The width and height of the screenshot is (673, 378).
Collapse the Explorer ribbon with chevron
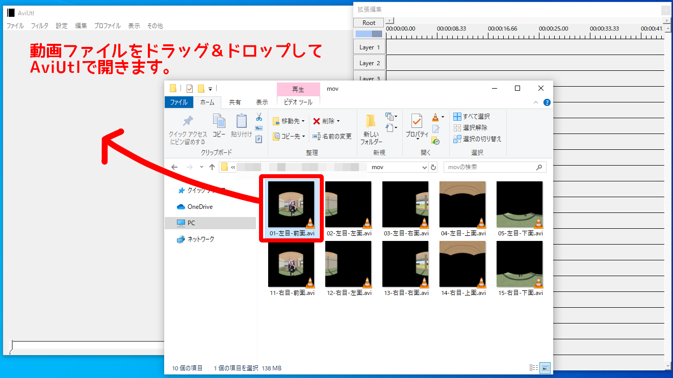[536, 102]
